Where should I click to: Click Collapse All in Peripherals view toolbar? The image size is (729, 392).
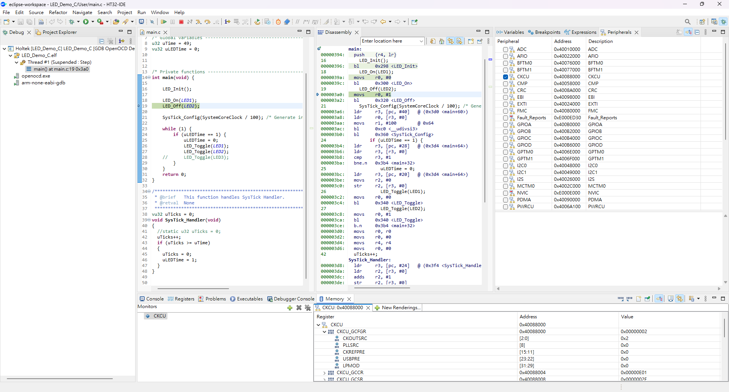(697, 32)
